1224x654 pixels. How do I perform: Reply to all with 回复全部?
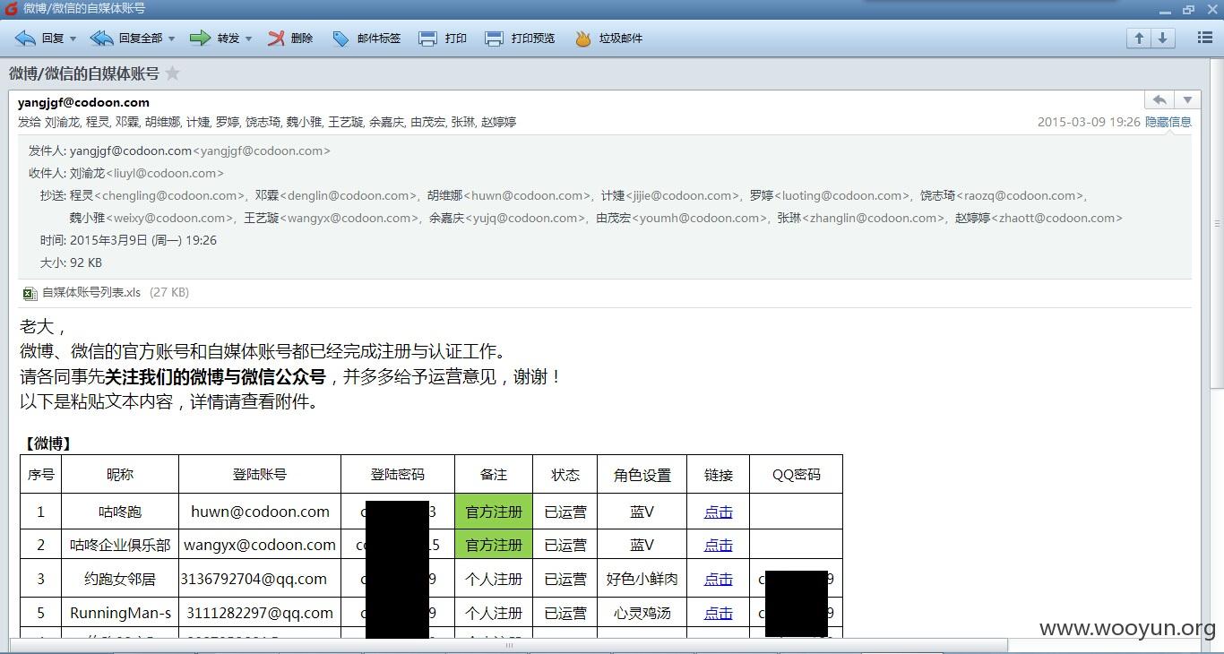click(x=126, y=39)
